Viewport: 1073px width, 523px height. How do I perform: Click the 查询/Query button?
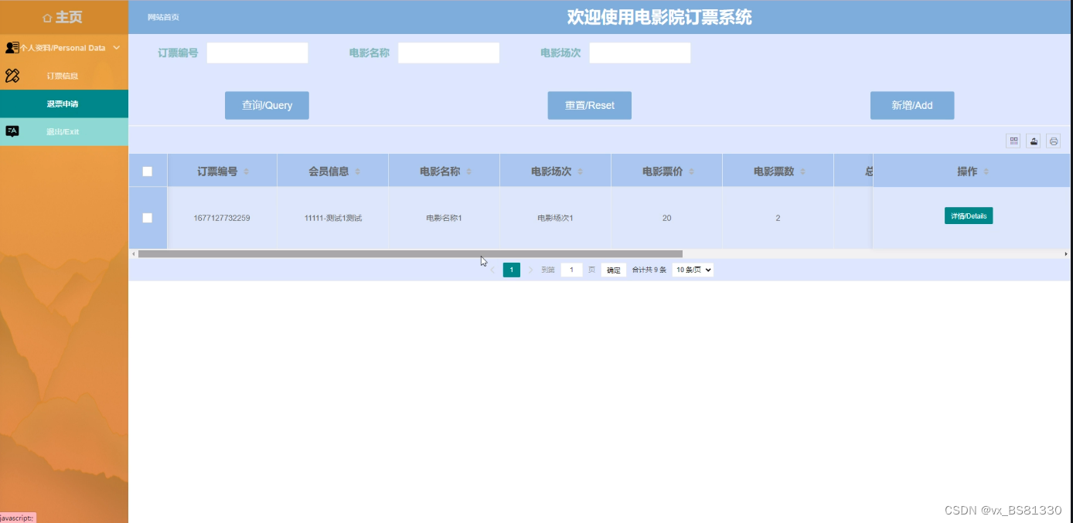(x=267, y=105)
